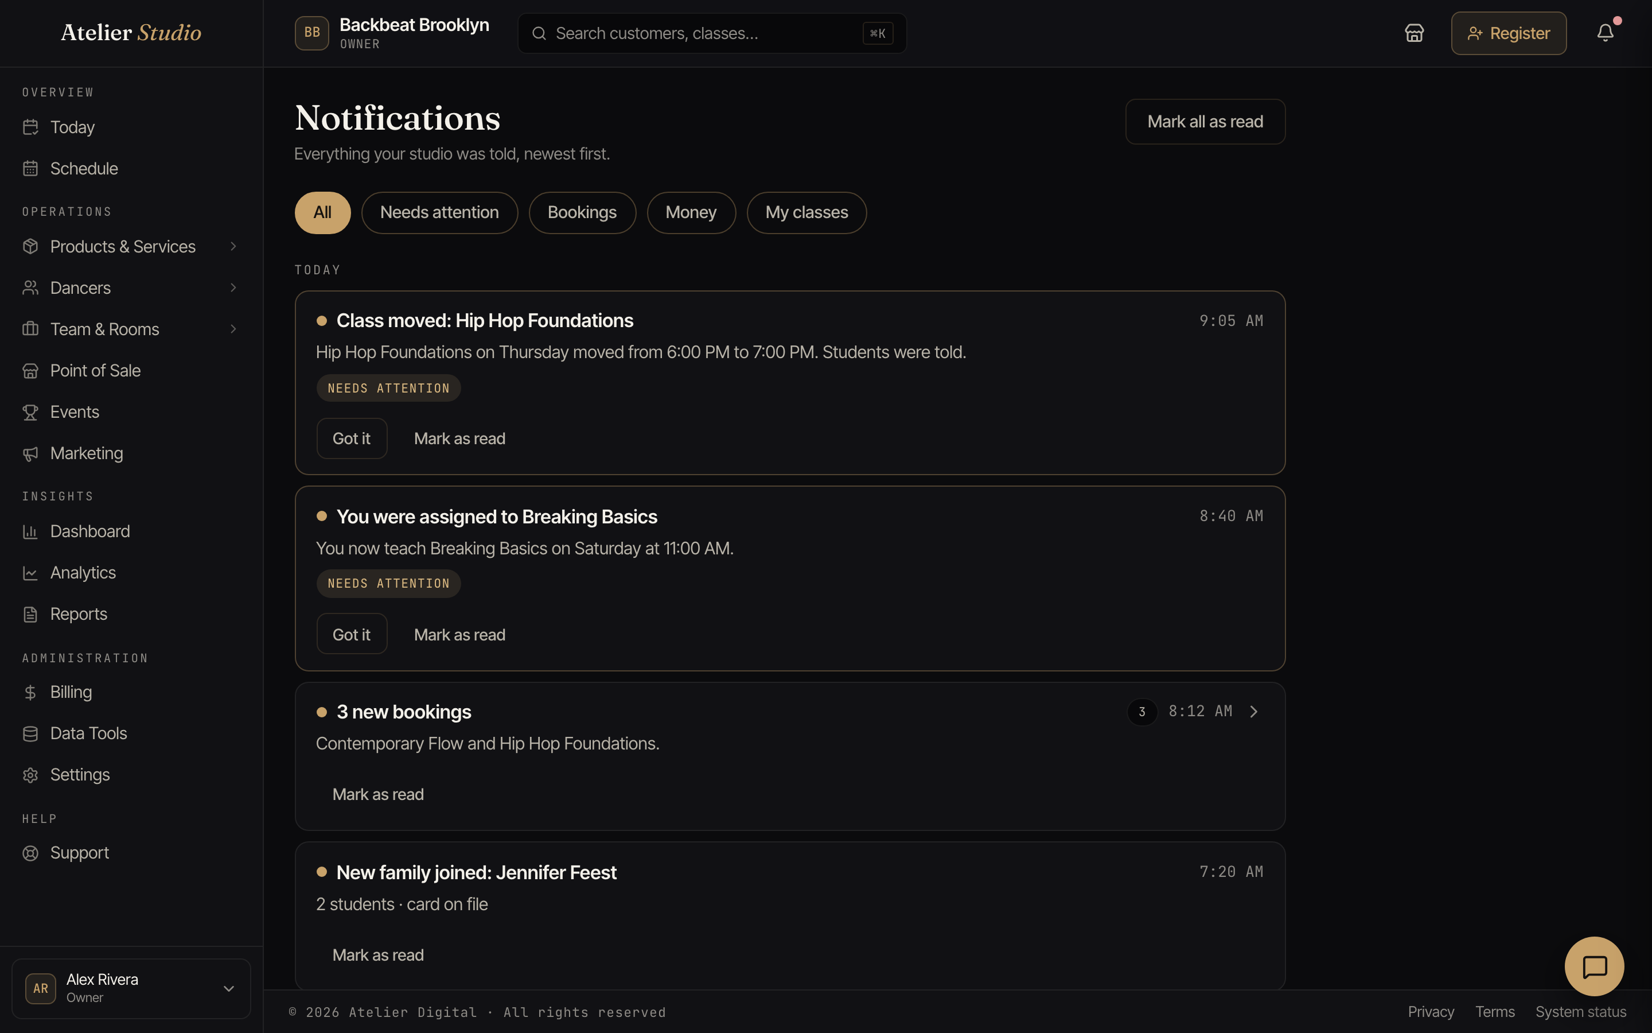Mark 3 new bookings notification as read
Screen dimensions: 1652x1033
pos(377,795)
